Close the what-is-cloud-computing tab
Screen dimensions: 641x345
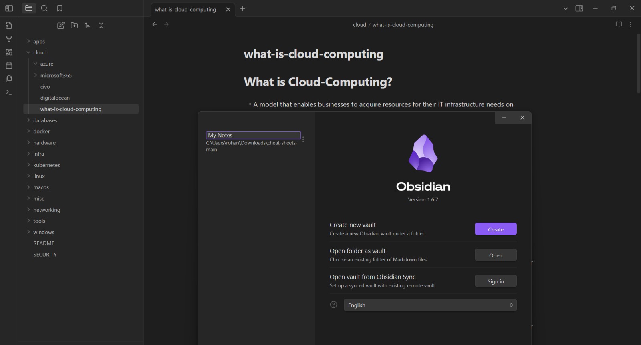pyautogui.click(x=228, y=9)
